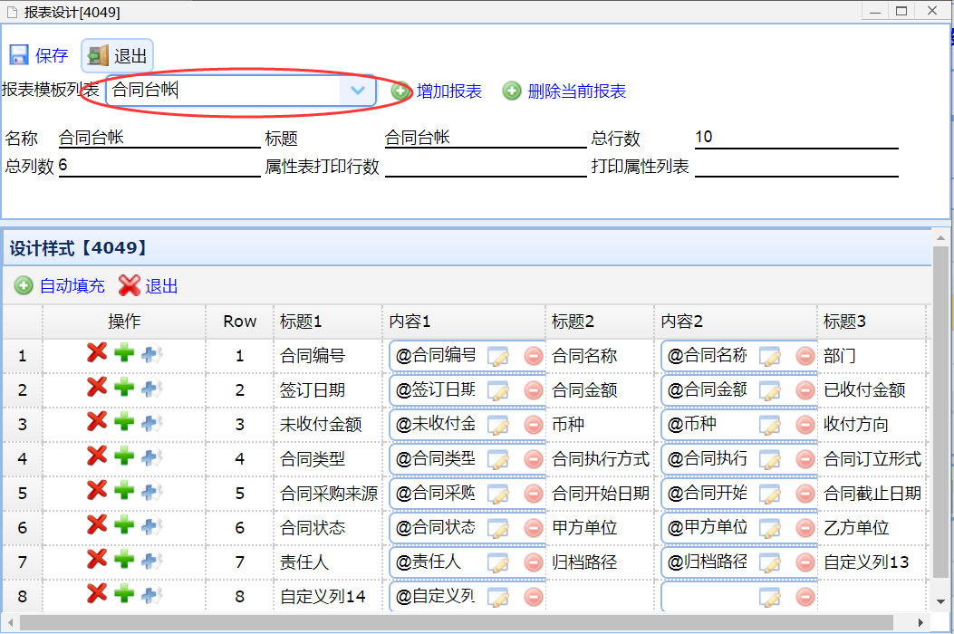This screenshot has width=954, height=634.
Task: Clear @责任人 content with red minus
Action: point(534,562)
